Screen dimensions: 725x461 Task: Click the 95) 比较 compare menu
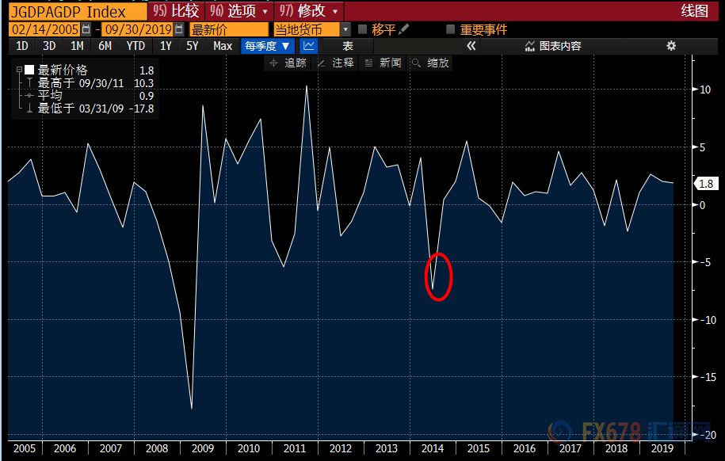tap(176, 10)
